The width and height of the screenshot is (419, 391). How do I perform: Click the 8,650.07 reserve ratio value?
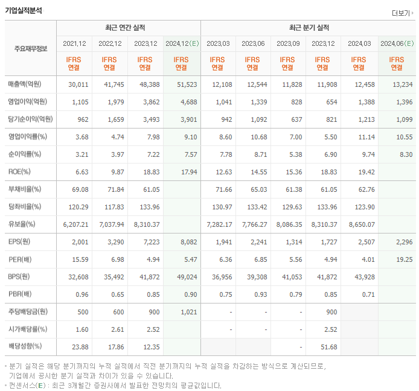362,224
